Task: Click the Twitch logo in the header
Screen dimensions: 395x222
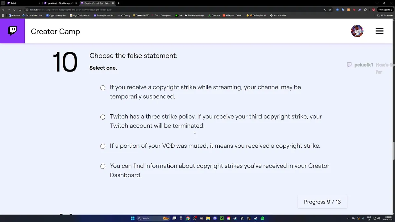Action: 12,31
